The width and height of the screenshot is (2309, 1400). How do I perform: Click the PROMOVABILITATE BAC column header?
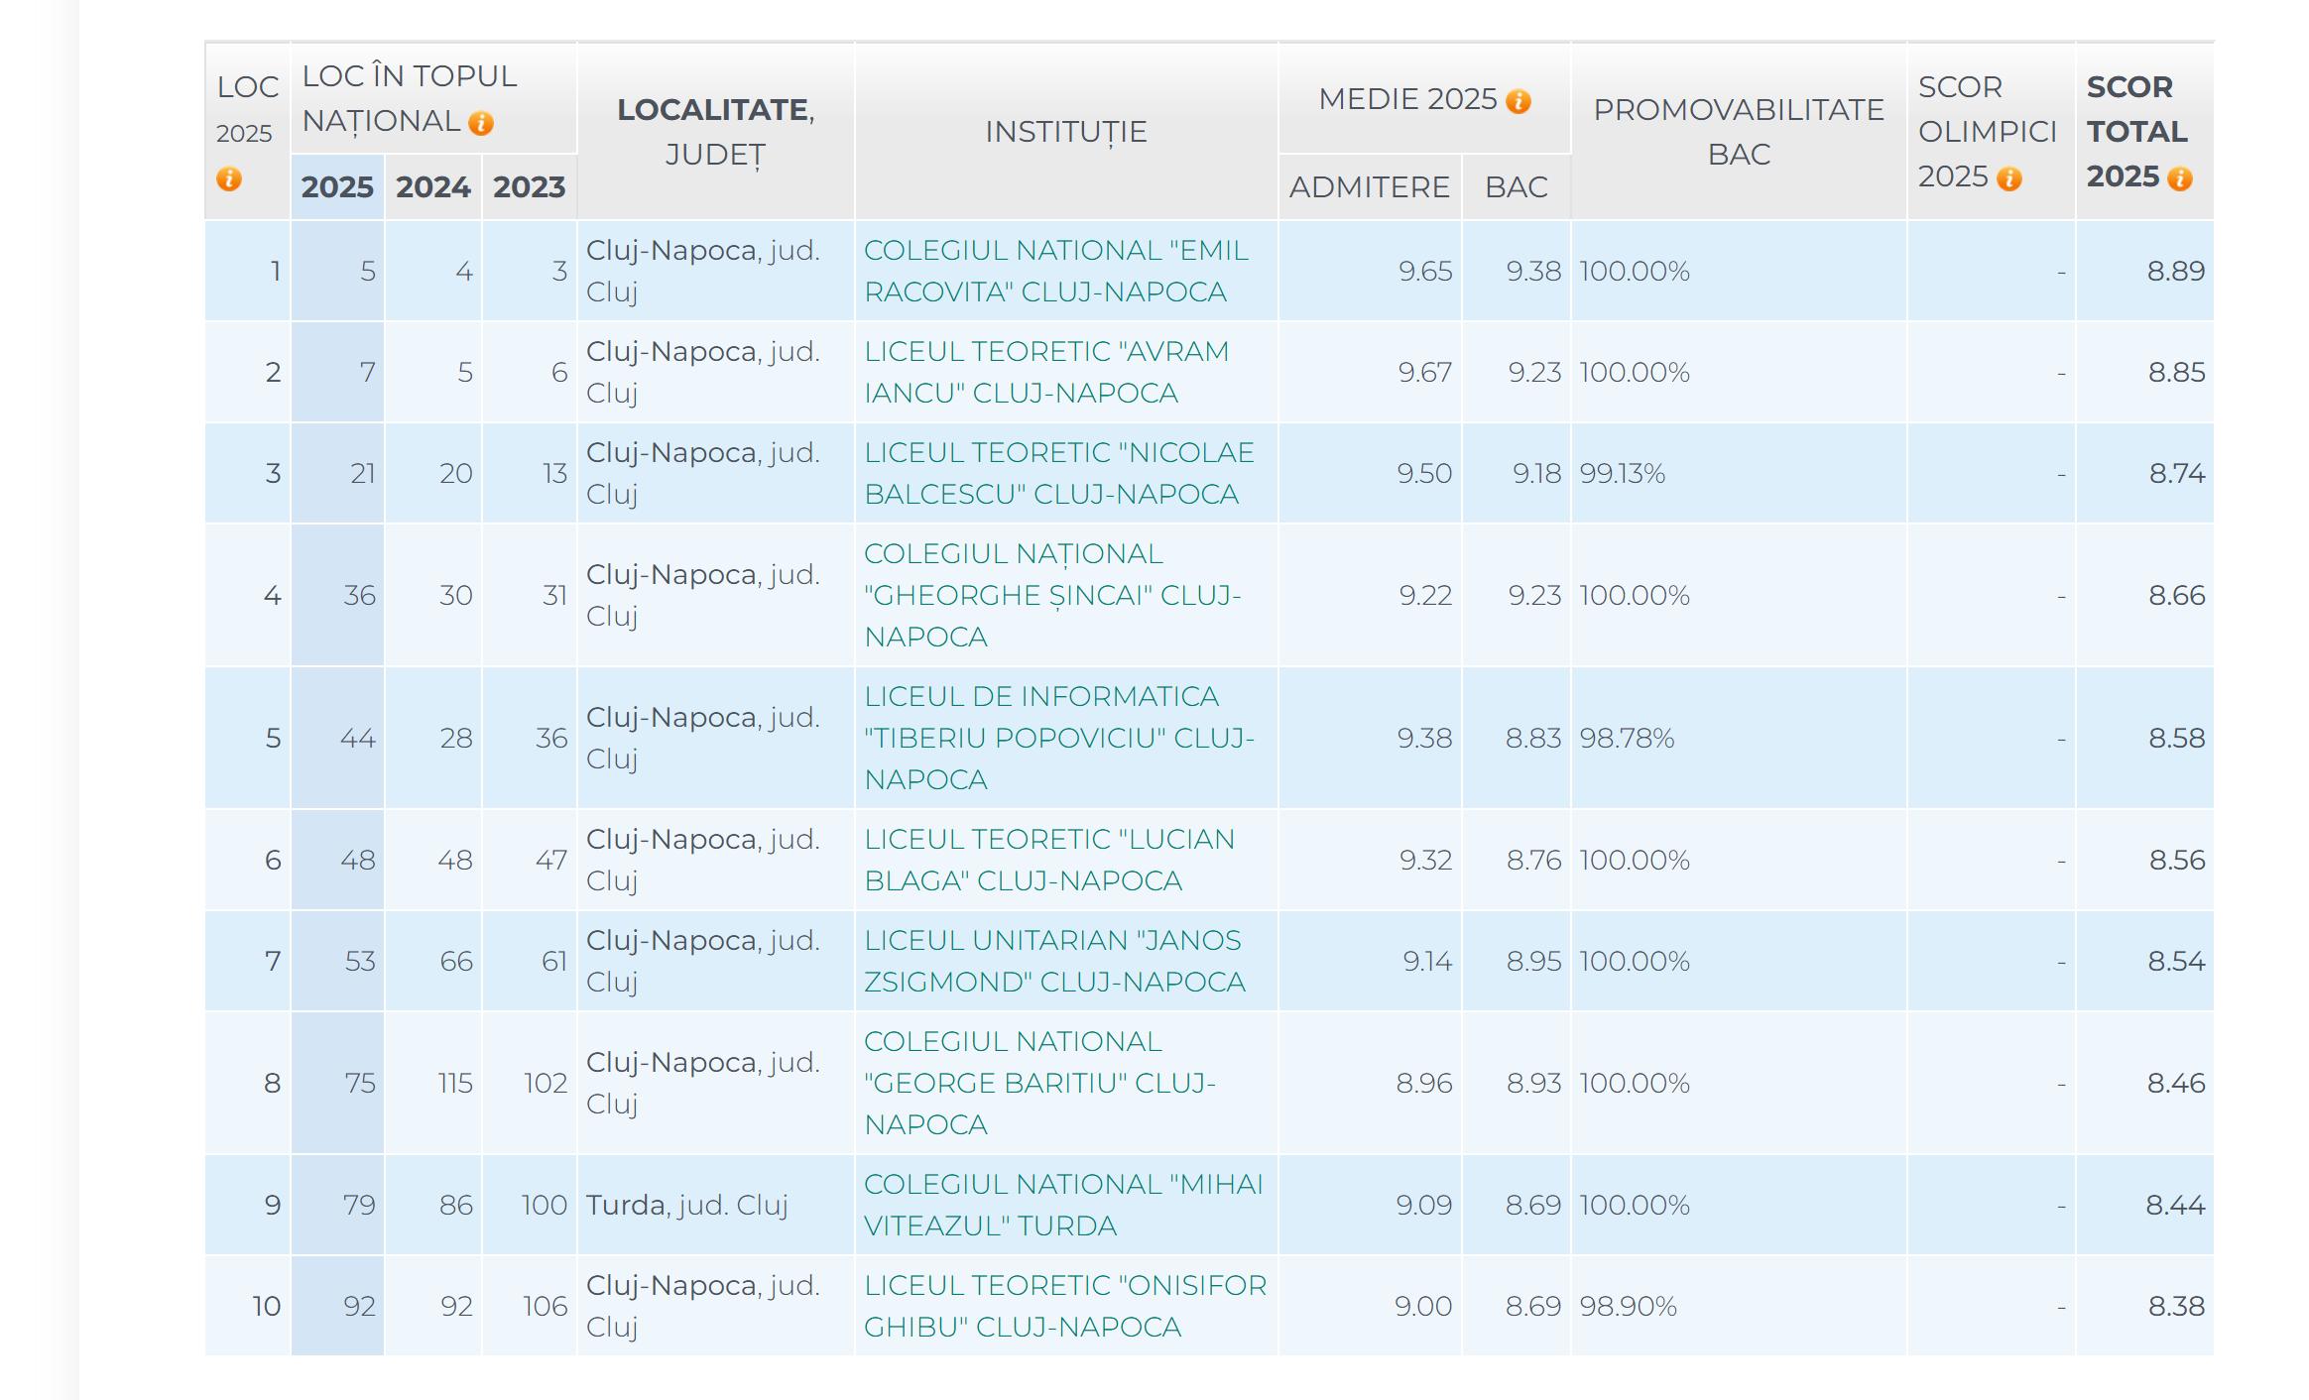coord(1738,131)
